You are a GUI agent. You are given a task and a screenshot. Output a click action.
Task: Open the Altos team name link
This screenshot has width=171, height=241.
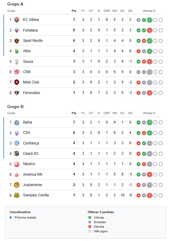(27, 51)
